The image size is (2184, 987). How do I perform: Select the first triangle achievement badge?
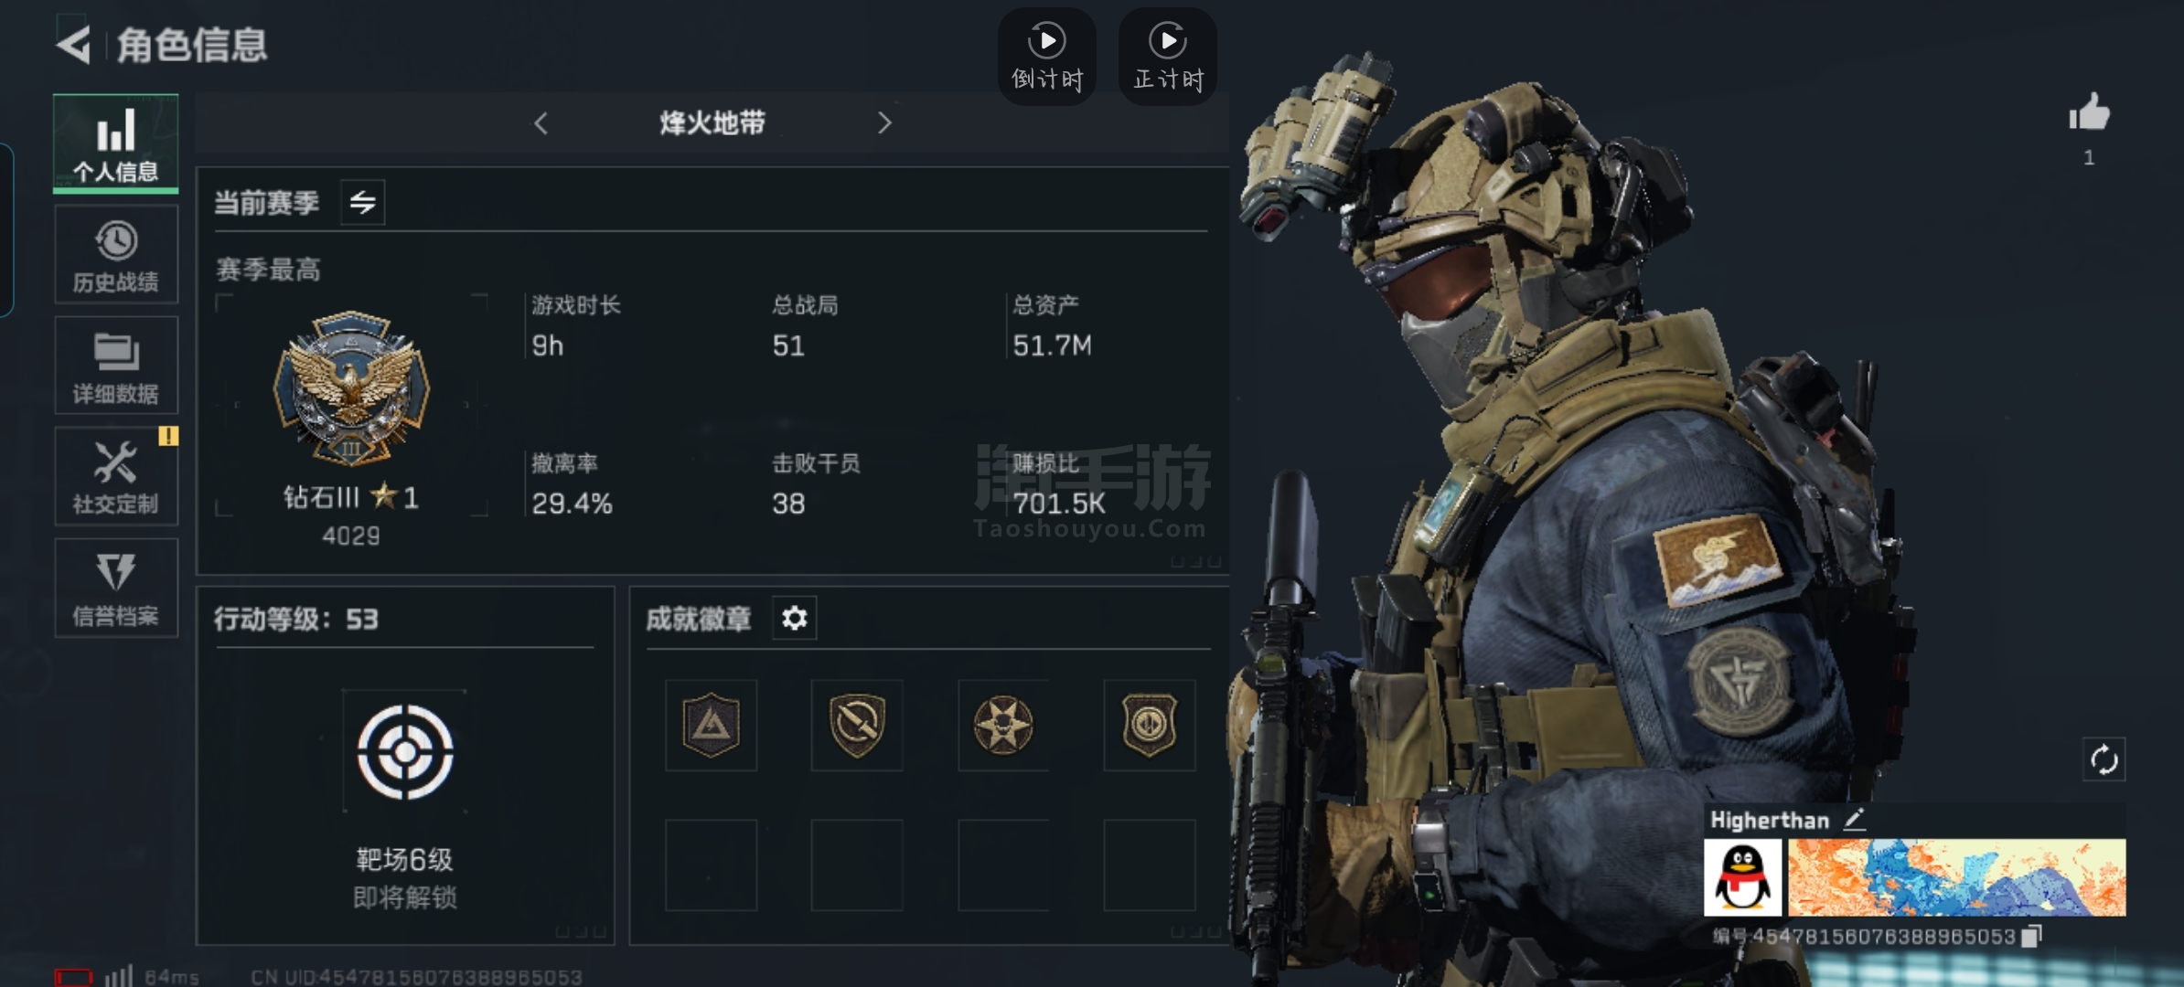[x=711, y=725]
